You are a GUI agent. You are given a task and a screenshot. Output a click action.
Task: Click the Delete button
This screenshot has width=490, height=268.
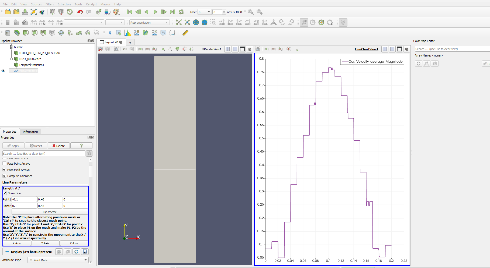click(59, 146)
